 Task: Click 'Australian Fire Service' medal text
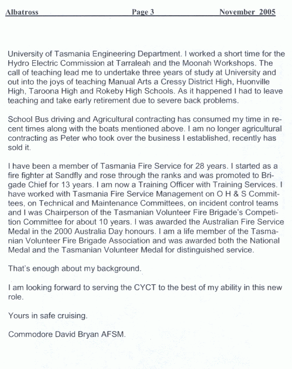tap(243, 222)
